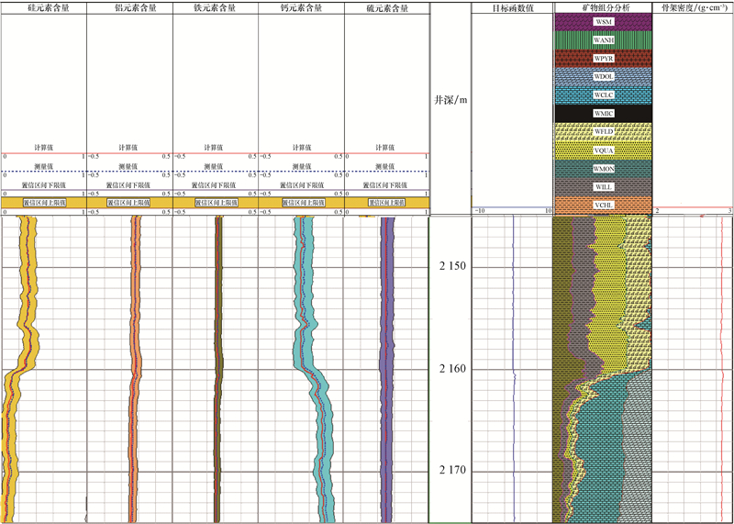Select the WDOL mineral legend entry
734x524 pixels.
tap(603, 76)
